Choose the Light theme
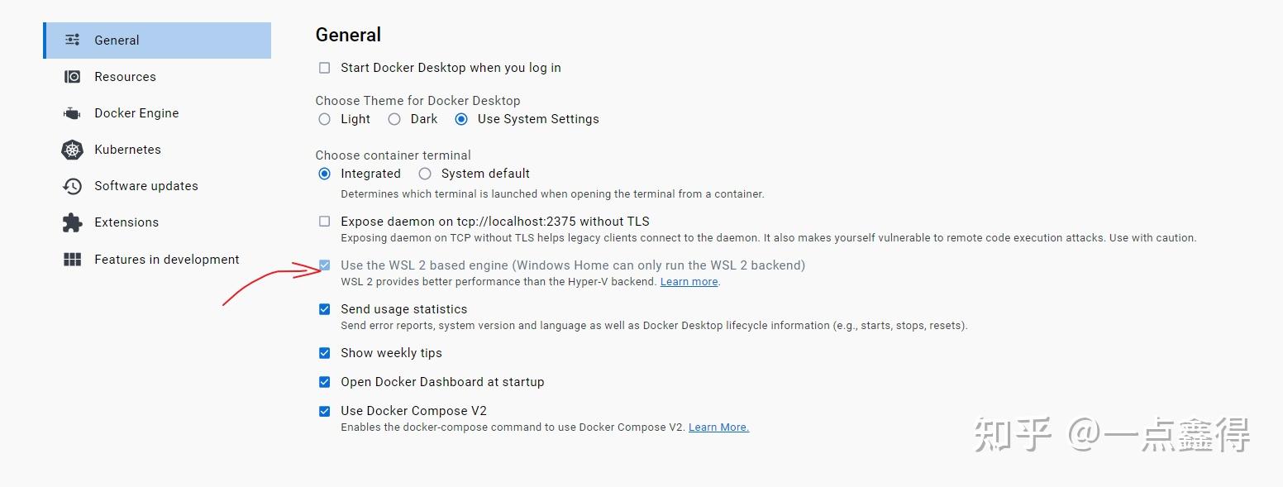This screenshot has height=487, width=1283. tap(324, 119)
